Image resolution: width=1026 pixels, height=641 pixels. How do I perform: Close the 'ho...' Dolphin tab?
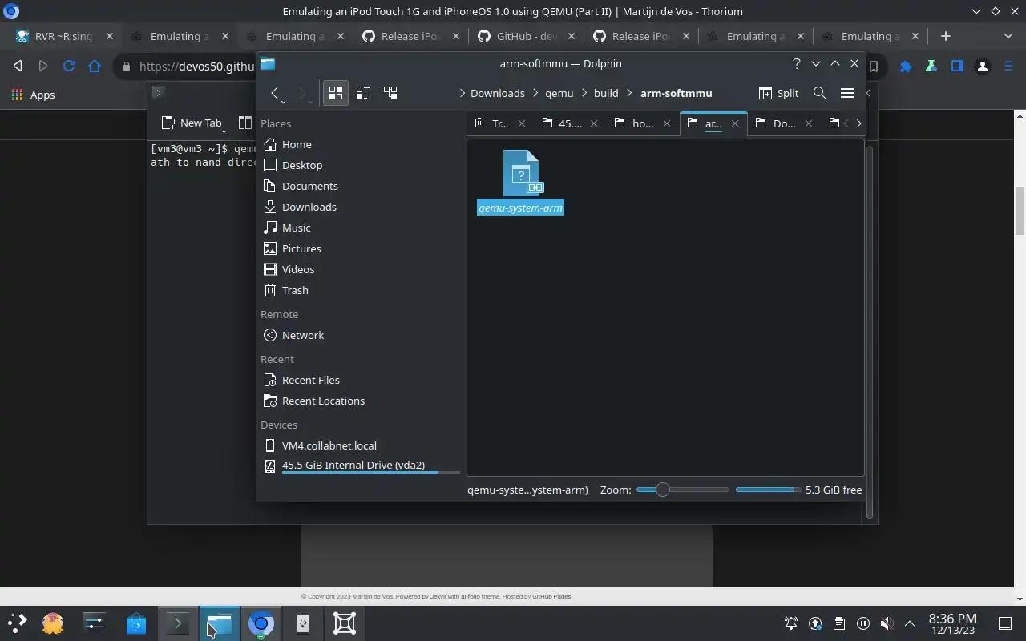pyautogui.click(x=669, y=123)
